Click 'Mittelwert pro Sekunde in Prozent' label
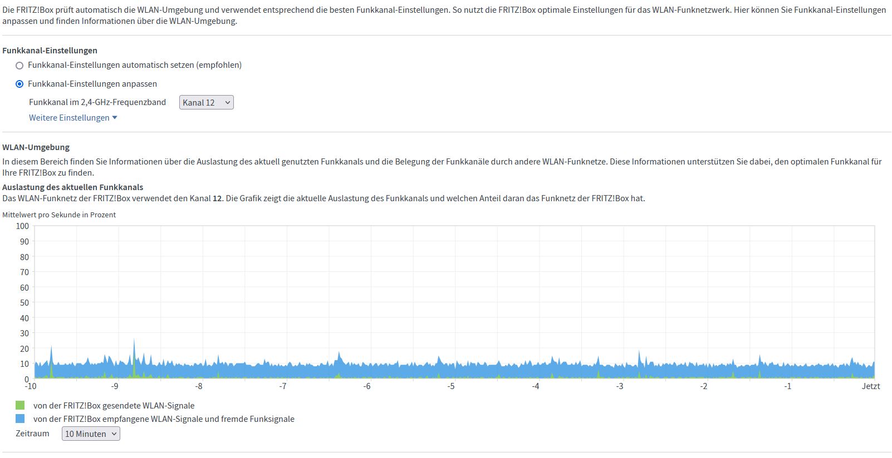The height and width of the screenshot is (458, 892). pos(59,215)
